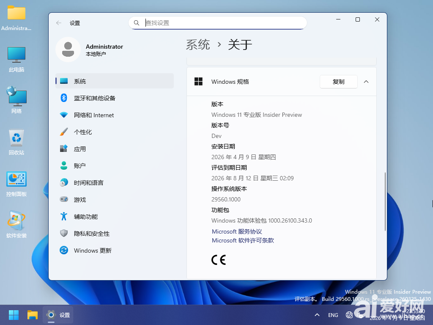Viewport: 433px width, 325px height.
Task: Open 游戏 gamepad icon
Action: tap(64, 199)
